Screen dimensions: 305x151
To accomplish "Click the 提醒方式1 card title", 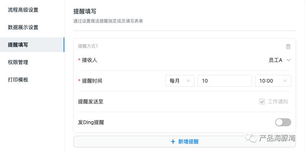I will pos(88,46).
